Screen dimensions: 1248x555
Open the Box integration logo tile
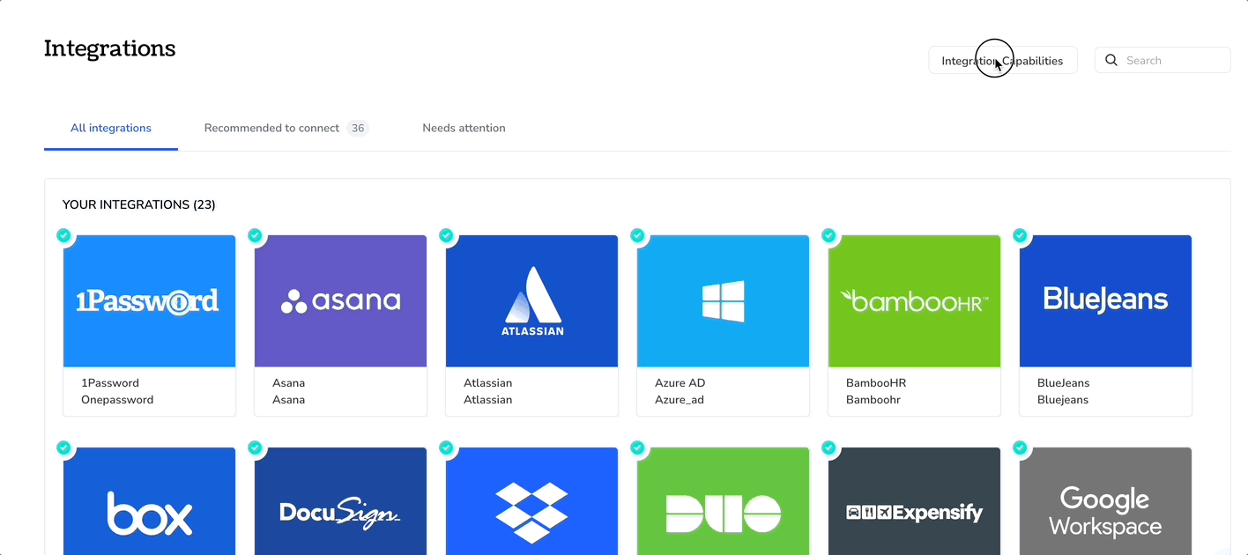[x=149, y=501]
